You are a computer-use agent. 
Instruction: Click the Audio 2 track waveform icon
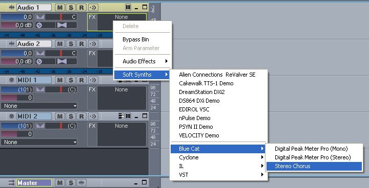click(x=11, y=43)
